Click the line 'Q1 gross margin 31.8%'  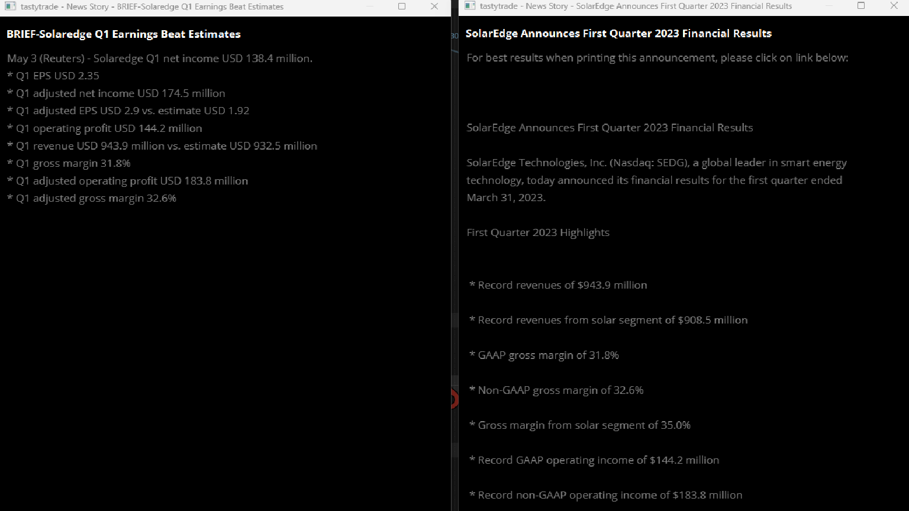point(69,163)
